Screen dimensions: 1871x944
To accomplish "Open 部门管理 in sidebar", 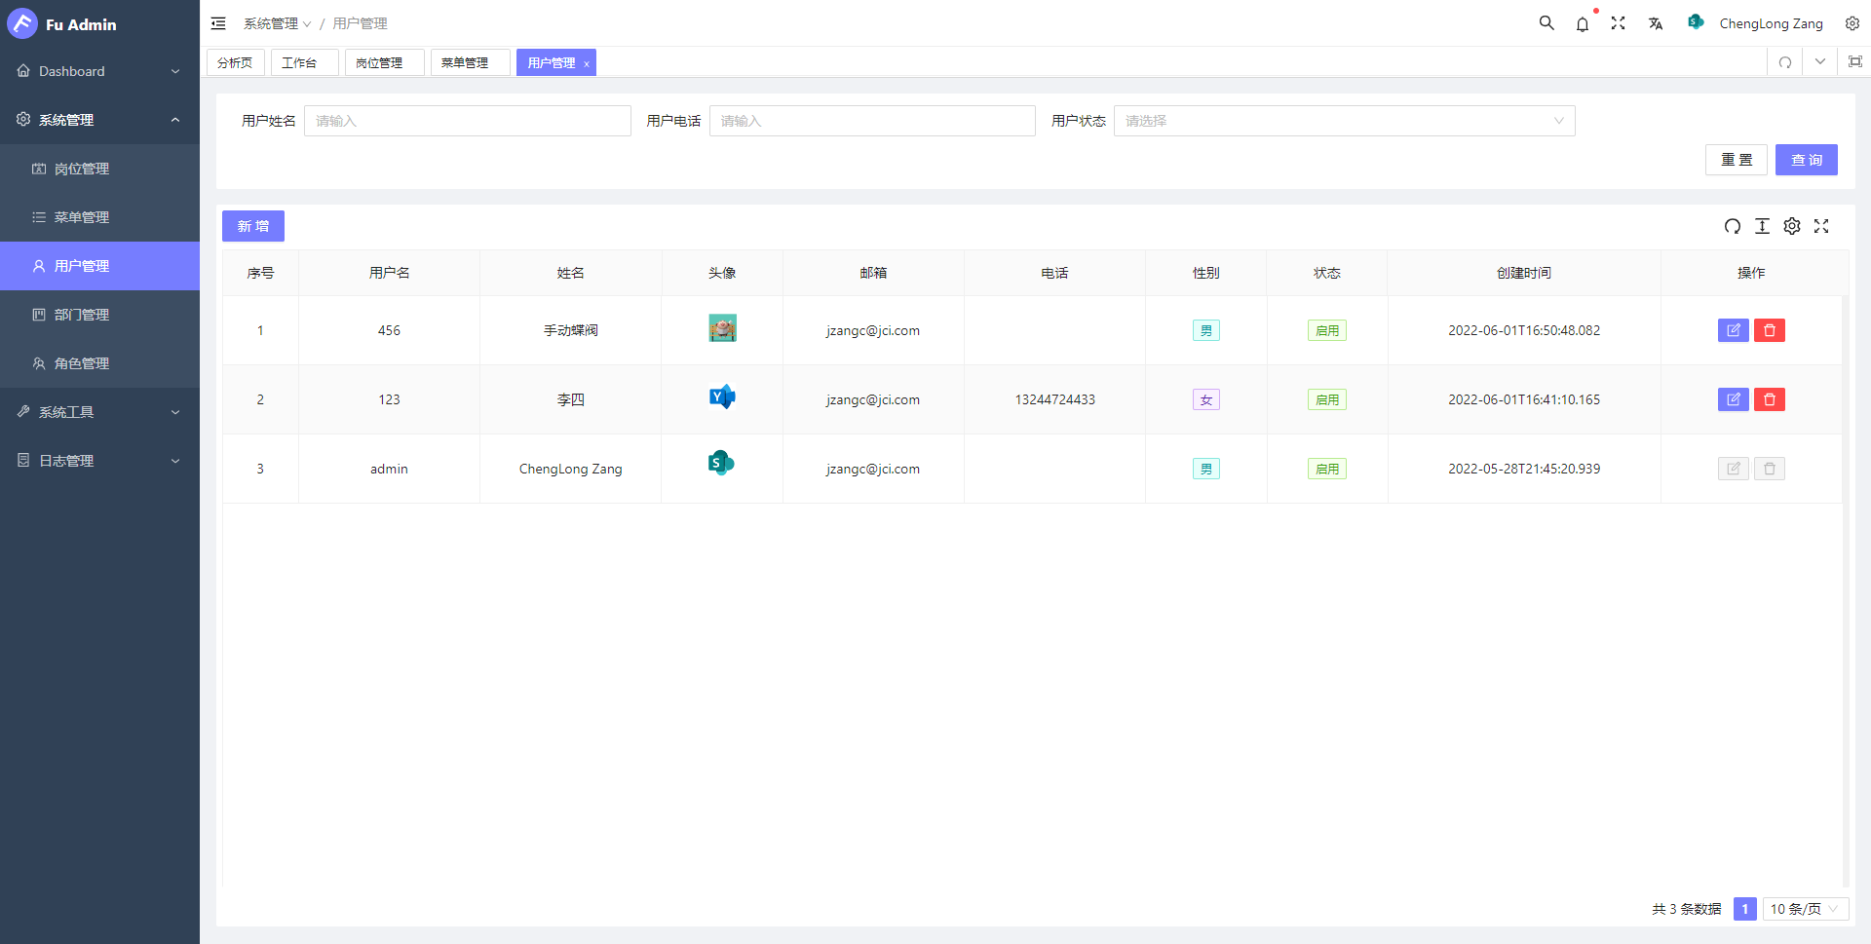I will pos(99,315).
